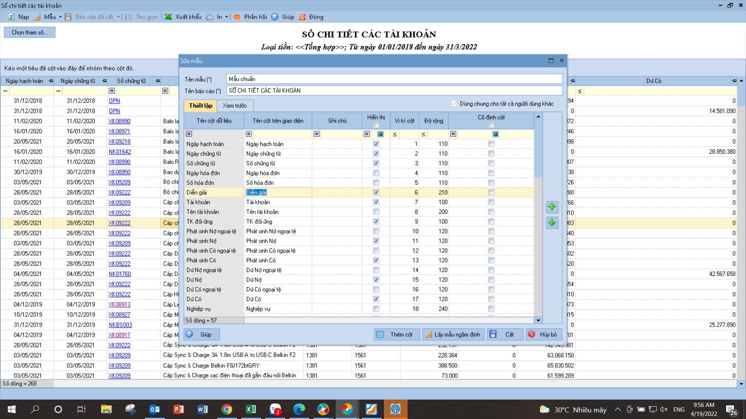Viewport: 746px width, 419px height.
Task: Pin the Dư Có column header
Action: [734, 81]
